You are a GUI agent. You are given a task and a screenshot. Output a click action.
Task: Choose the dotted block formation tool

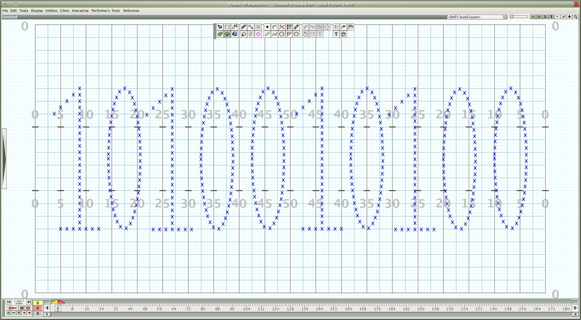pos(289,34)
